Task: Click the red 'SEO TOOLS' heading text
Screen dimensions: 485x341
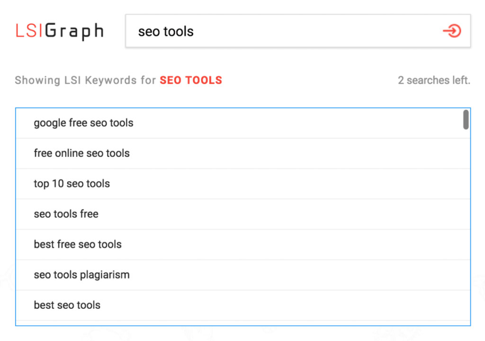Action: tap(191, 81)
